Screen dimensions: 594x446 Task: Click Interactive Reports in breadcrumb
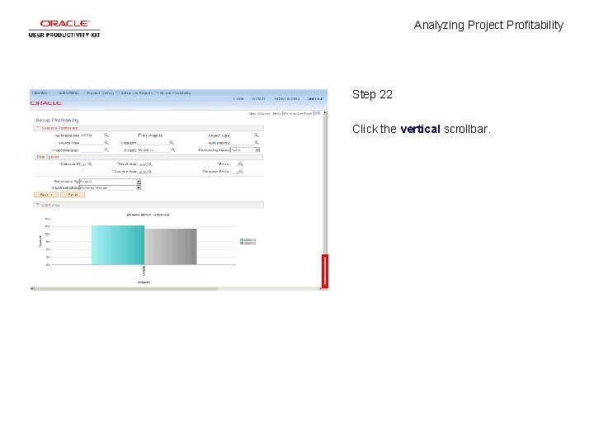pyautogui.click(x=136, y=93)
